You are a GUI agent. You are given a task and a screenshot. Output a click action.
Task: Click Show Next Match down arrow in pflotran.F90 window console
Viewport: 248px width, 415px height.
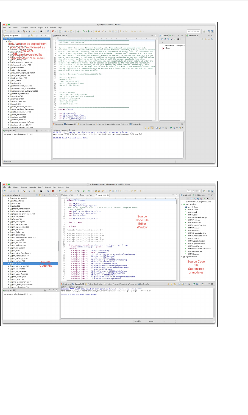pyautogui.click(x=146, y=128)
